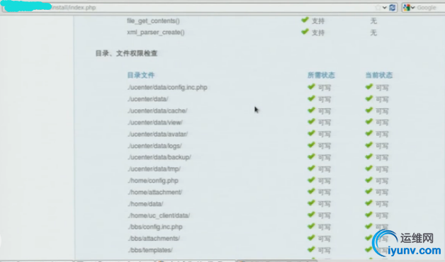
Task: Click 支持 in the file_get_contents() row
Action: (x=318, y=21)
